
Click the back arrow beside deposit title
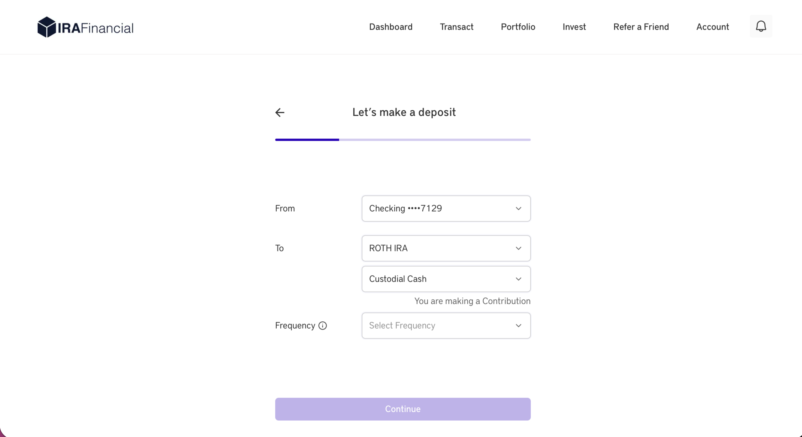tap(280, 112)
